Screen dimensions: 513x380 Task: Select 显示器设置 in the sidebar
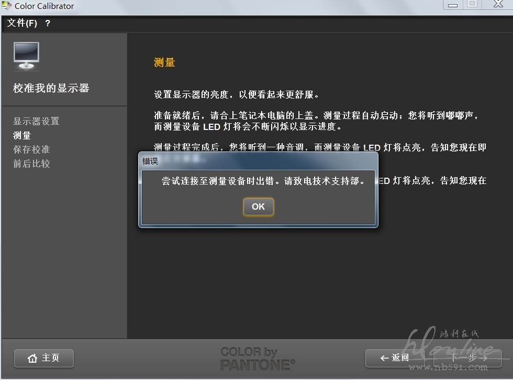(36, 121)
